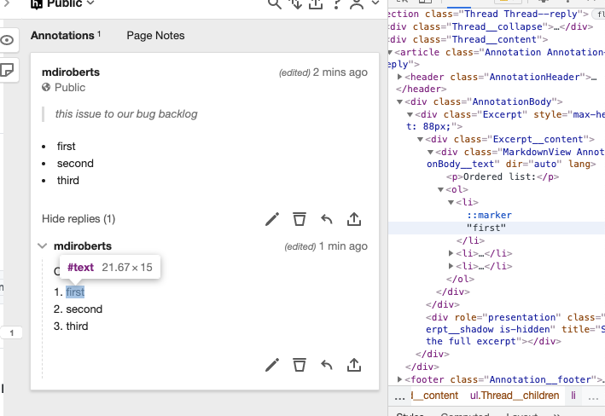Image resolution: width=605 pixels, height=416 pixels.
Task: Delete the top annotation using the trash icon
Action: point(300,219)
